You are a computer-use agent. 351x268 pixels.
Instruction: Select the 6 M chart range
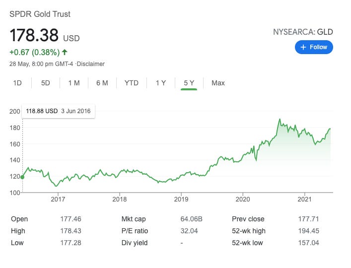pyautogui.click(x=102, y=83)
